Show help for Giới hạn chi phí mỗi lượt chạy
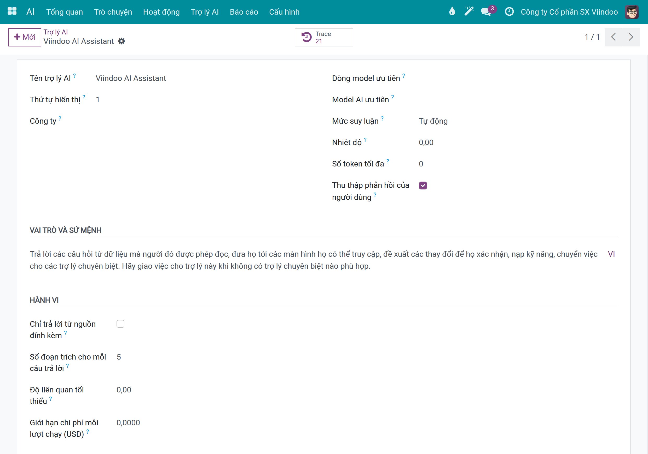The width and height of the screenshot is (648, 454). (88, 432)
